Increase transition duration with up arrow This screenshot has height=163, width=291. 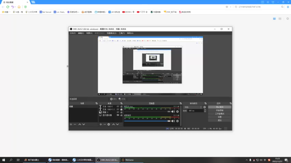[205, 110]
